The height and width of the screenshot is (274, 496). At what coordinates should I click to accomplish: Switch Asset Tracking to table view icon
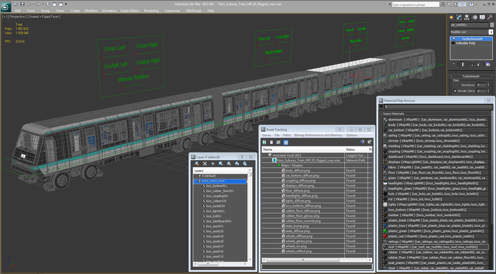click(x=286, y=142)
